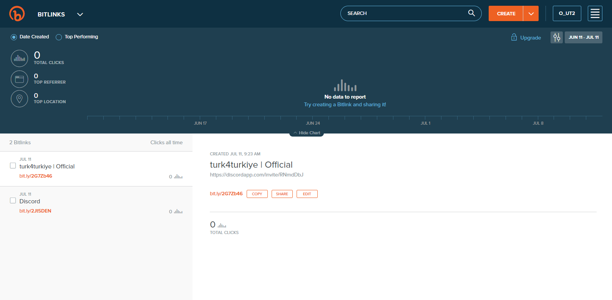The image size is (612, 300).
Task: Click the turk4turkiye | Official detail heading
Action: tap(251, 165)
